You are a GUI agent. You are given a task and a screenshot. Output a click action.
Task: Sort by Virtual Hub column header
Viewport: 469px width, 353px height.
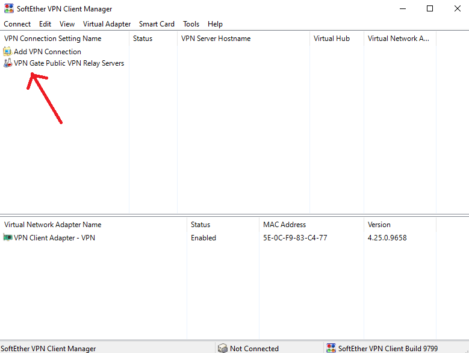[337, 39]
